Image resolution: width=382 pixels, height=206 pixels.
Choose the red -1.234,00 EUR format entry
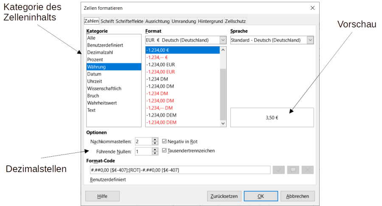click(160, 72)
